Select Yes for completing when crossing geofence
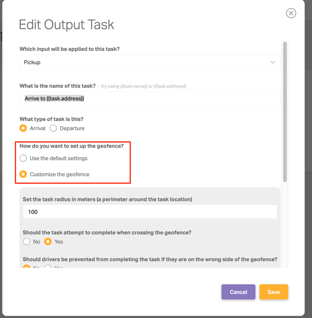 48,241
